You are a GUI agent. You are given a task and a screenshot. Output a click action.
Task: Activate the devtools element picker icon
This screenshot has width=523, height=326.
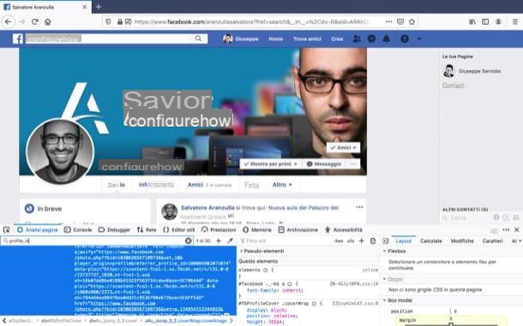click(x=7, y=230)
